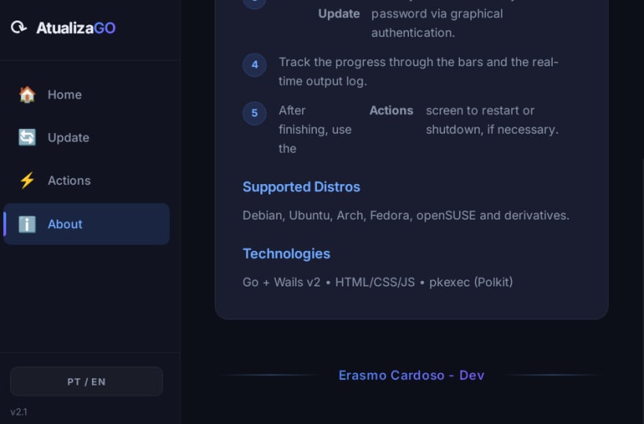Screen dimensions: 644x424
Task: Click the Debian, Ubuntu, Arch distros text
Action: [x=406, y=215]
